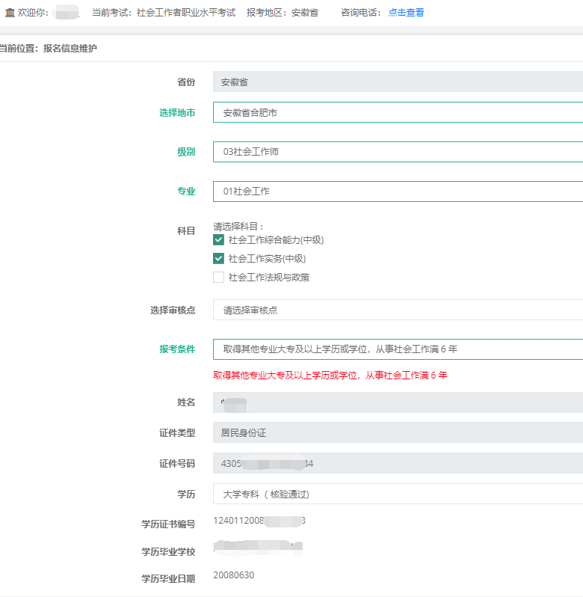Viewport: 583px width, 597px height.
Task: Click the red 报考条件 notice text
Action: (330, 376)
